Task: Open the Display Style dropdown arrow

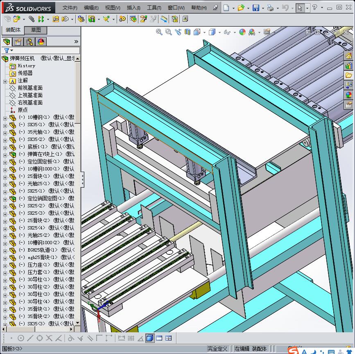Action: (x=219, y=32)
